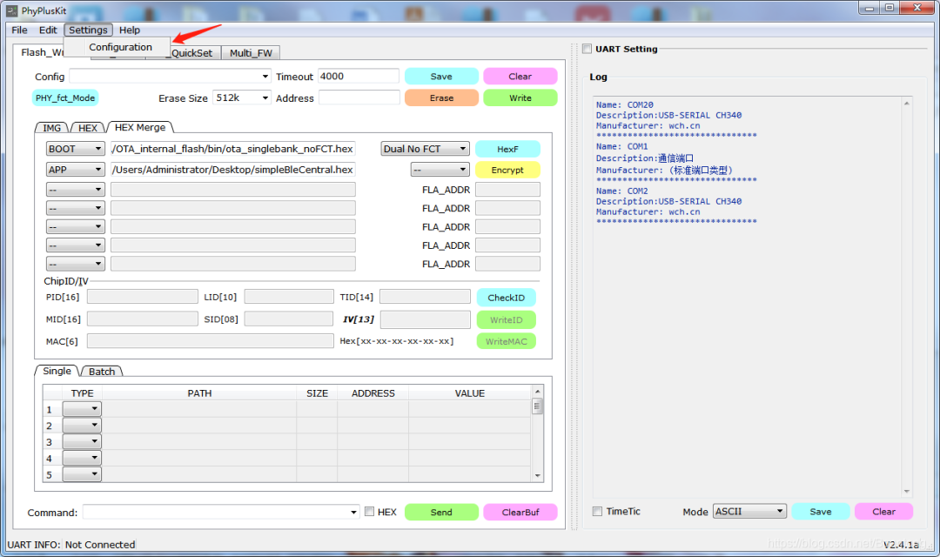Click the HexF button
Screen dimensions: 940x557
click(507, 149)
